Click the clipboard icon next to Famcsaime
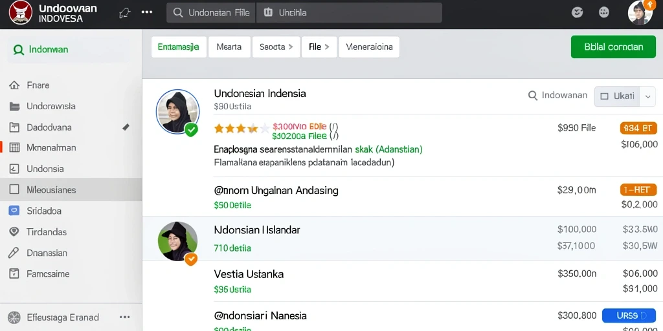663x331 pixels. click(x=14, y=273)
